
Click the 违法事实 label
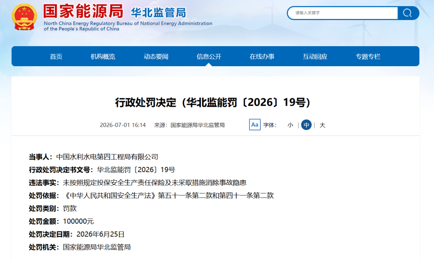point(44,183)
